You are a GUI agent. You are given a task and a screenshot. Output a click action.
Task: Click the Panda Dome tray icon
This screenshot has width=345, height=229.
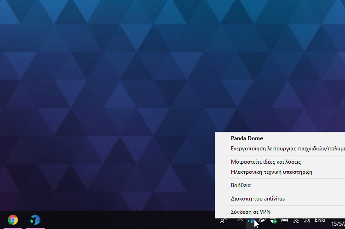(250, 221)
